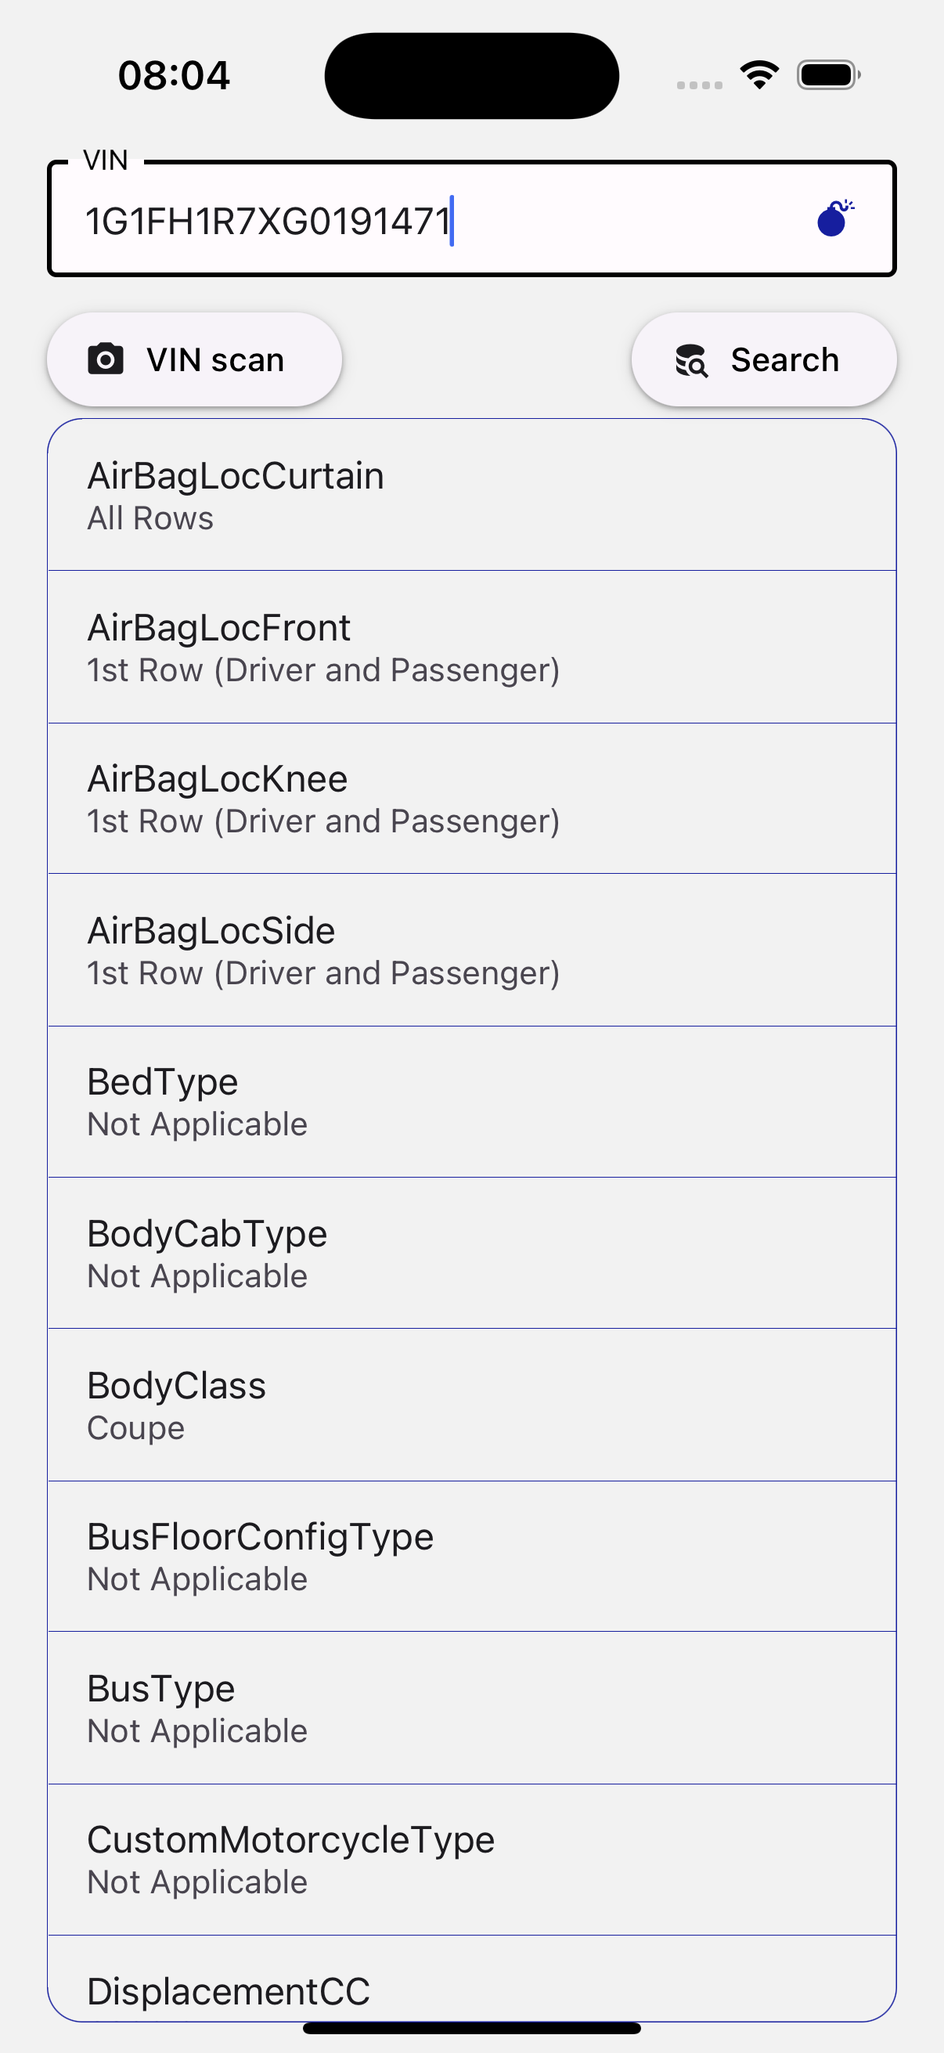Screen dimensions: 944x2053
Task: Tap the CustomMotorcycleType entry
Action: [x=471, y=1860]
